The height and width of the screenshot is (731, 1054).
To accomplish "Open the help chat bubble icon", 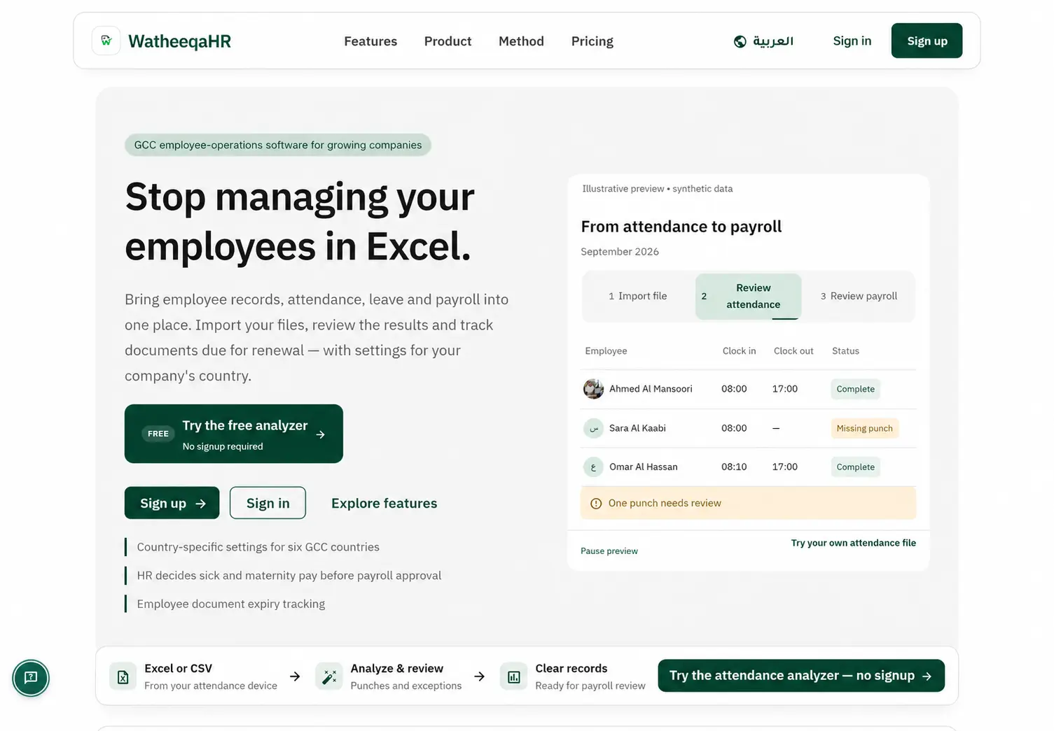I will click(x=31, y=678).
